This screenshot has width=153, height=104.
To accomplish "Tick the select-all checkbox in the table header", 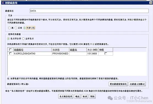I will click(10, 50).
